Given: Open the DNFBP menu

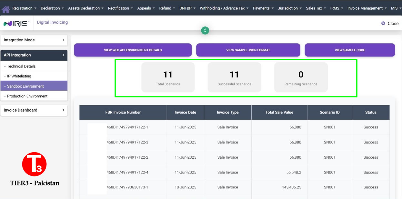Looking at the screenshot, I should tap(187, 8).
